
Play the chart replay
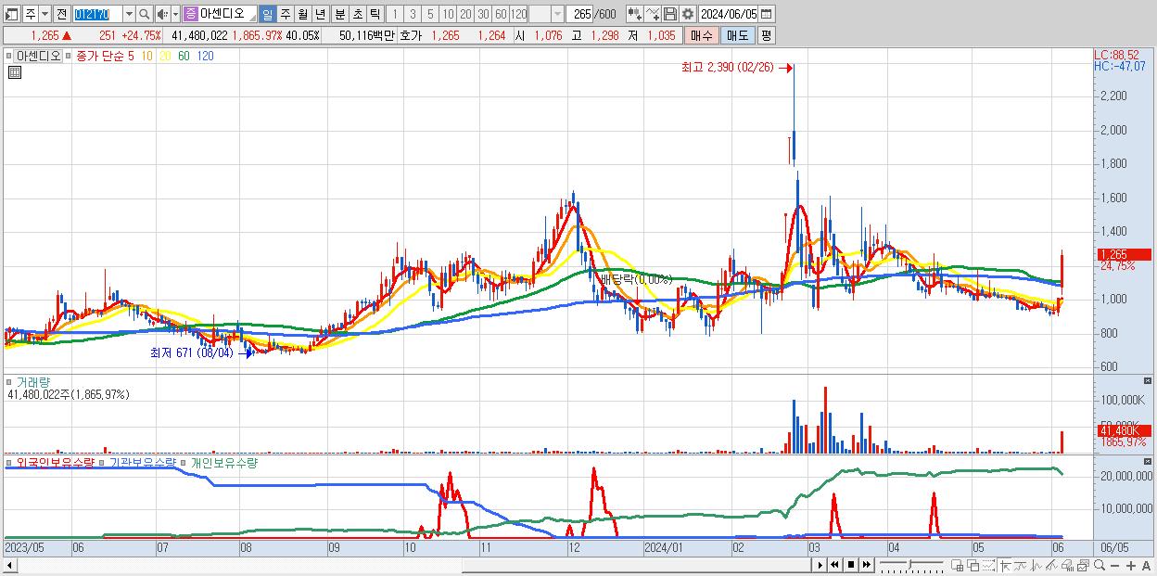point(820,565)
